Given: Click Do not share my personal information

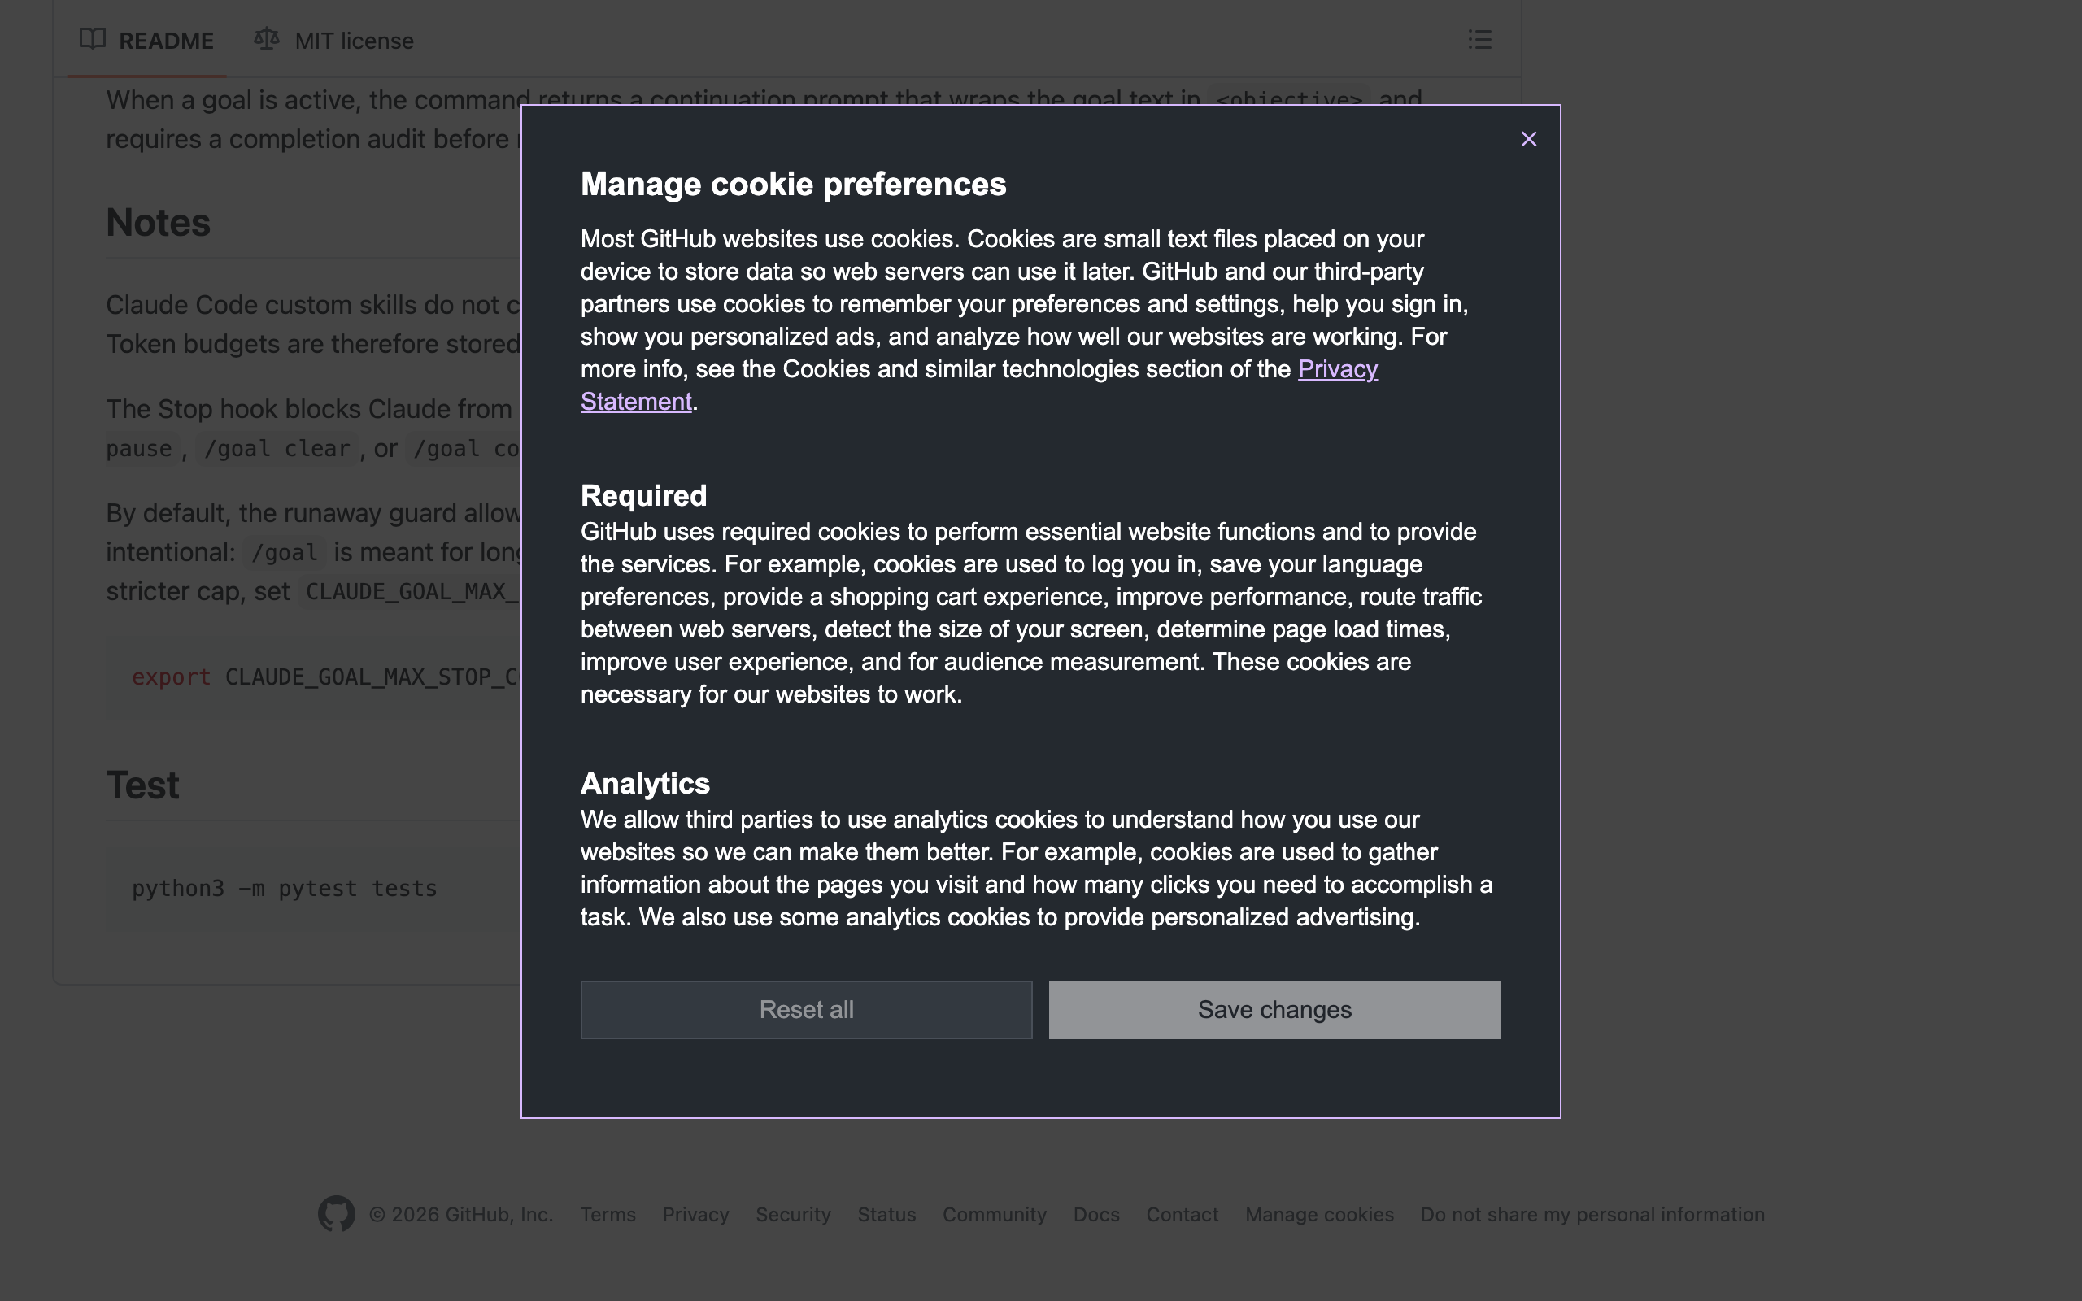Looking at the screenshot, I should pos(1592,1214).
